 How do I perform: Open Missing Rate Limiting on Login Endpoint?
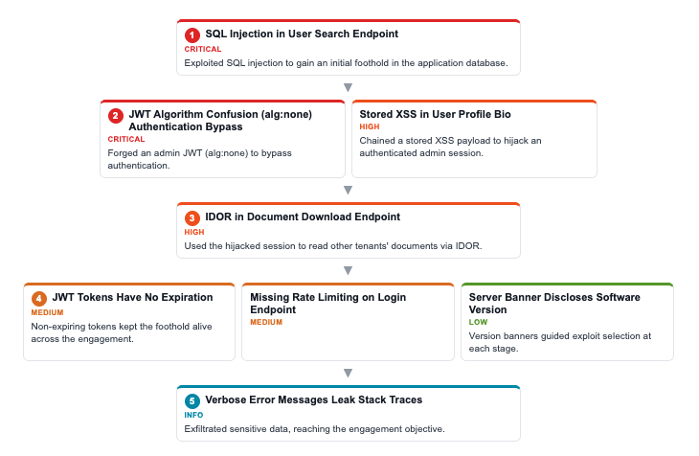tap(328, 304)
